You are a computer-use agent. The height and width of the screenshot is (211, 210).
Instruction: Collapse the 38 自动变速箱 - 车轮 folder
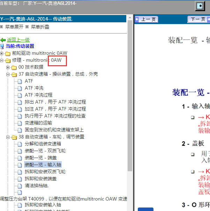click(x=8, y=137)
